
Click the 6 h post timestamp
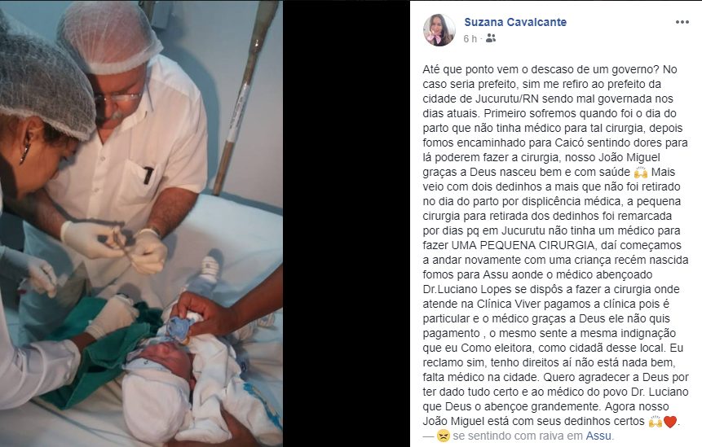[470, 39]
